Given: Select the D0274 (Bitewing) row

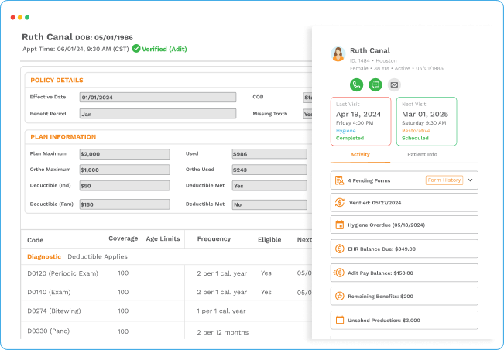Looking at the screenshot, I should pyautogui.click(x=166, y=311).
